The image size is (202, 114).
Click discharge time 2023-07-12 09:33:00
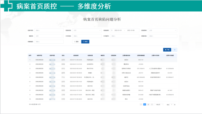coord(76,60)
